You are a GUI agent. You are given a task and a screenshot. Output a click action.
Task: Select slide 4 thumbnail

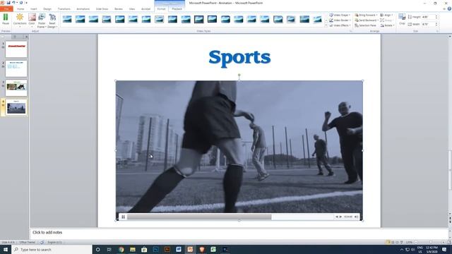(16, 107)
